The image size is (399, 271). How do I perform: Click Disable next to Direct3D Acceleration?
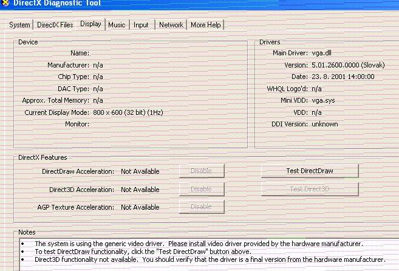[x=202, y=189]
